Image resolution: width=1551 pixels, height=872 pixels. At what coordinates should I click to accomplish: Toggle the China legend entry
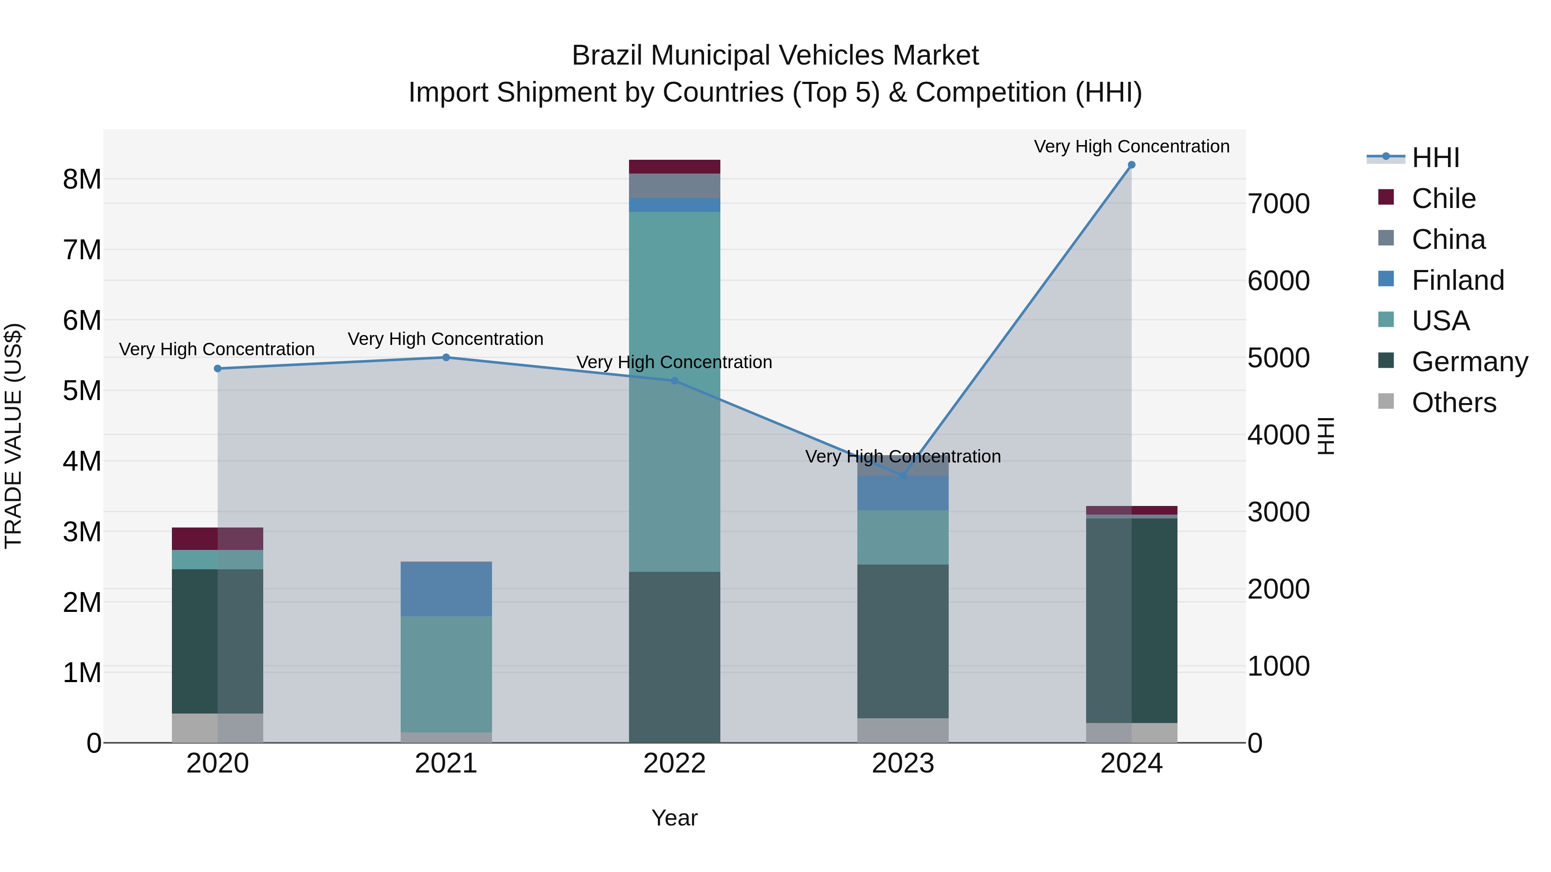[1431, 239]
